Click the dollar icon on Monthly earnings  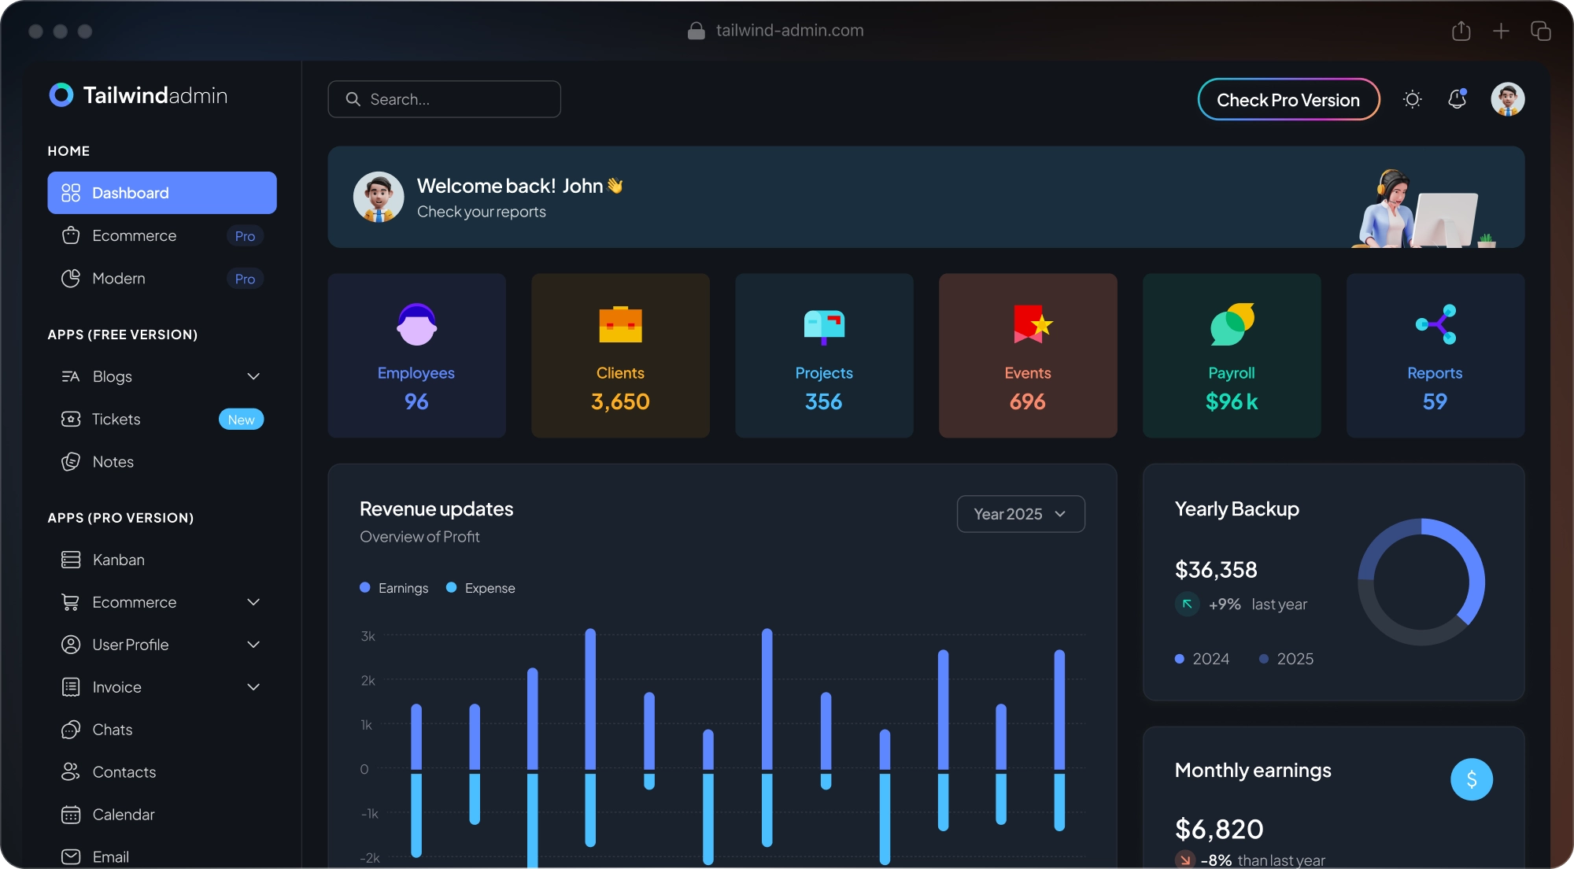(1470, 778)
